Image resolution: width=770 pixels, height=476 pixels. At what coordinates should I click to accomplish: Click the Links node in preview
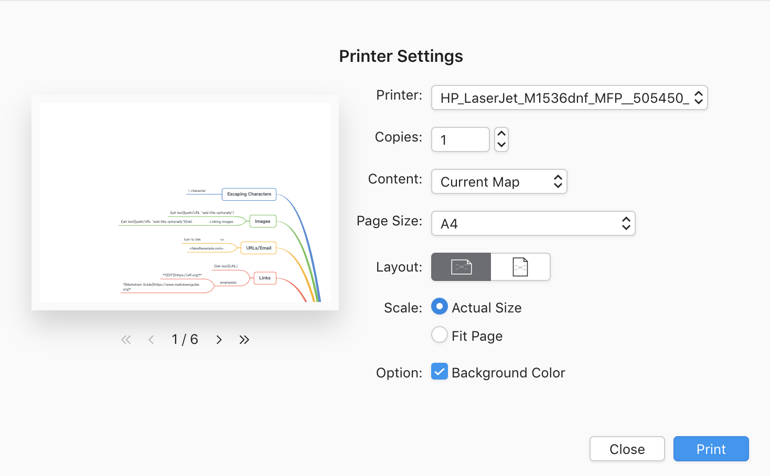(x=265, y=278)
